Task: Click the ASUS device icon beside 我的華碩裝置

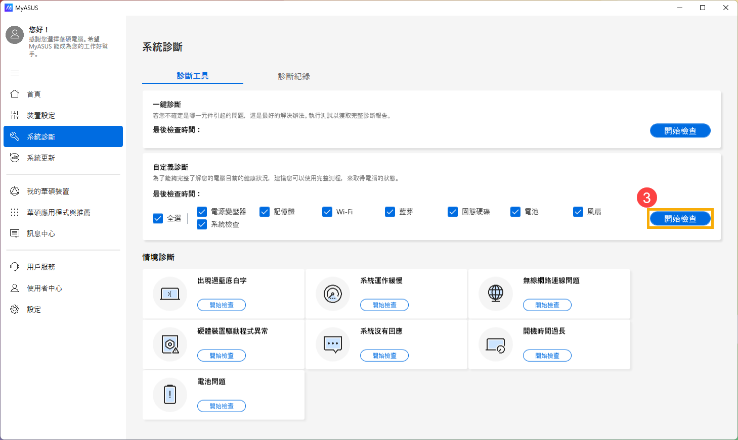Action: pos(15,191)
